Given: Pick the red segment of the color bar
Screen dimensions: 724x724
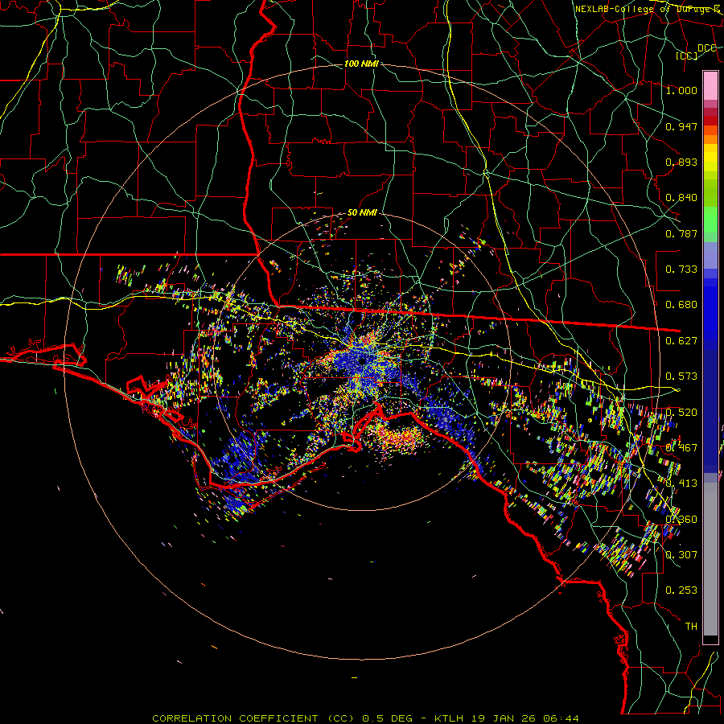Looking at the screenshot, I should [x=710, y=121].
